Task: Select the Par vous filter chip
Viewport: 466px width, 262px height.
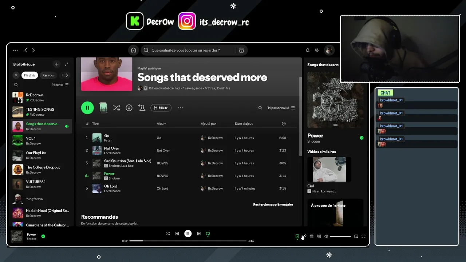Action: click(48, 75)
